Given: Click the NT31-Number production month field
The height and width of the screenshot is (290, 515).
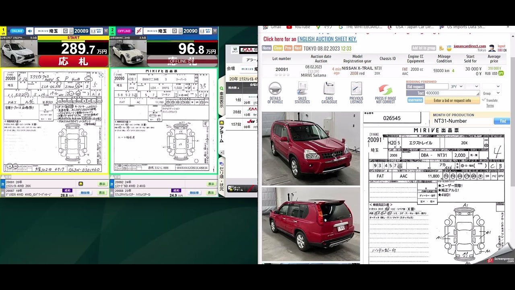Looking at the screenshot, I should tap(463, 121).
